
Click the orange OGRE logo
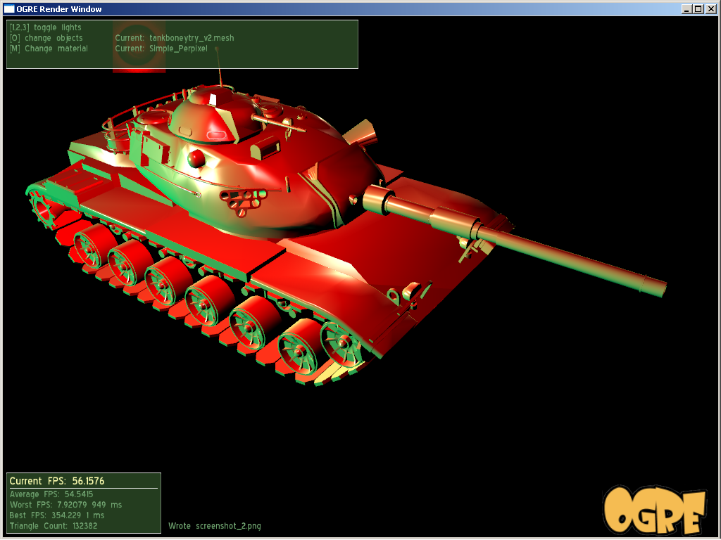coord(654,510)
